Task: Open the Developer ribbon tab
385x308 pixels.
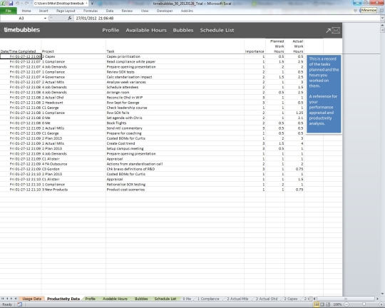Action: (165, 11)
